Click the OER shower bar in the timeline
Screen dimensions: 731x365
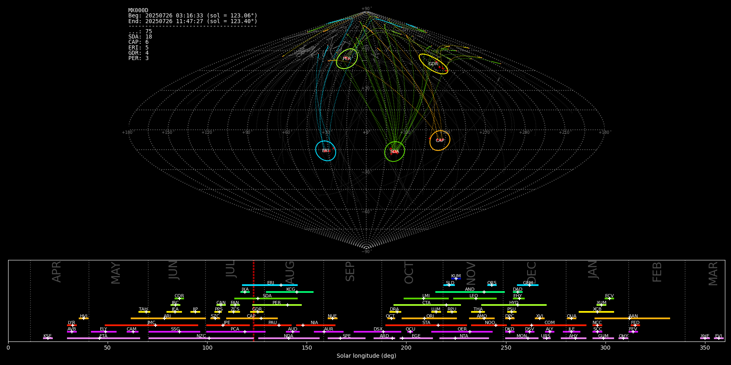point(462,332)
